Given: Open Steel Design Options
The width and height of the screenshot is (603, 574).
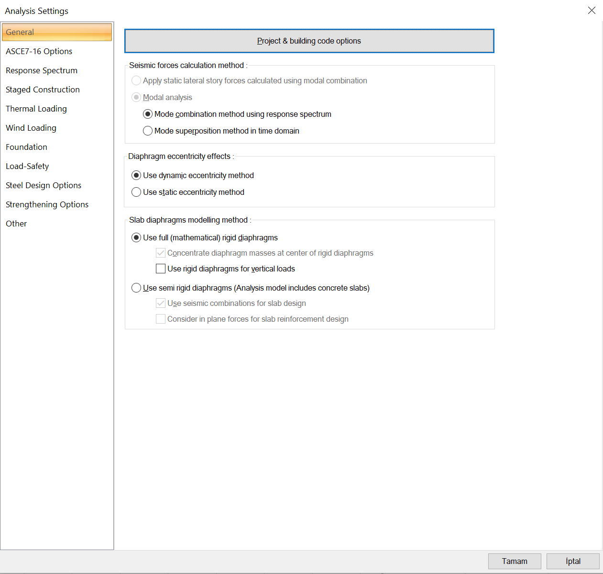Looking at the screenshot, I should click(x=57, y=185).
